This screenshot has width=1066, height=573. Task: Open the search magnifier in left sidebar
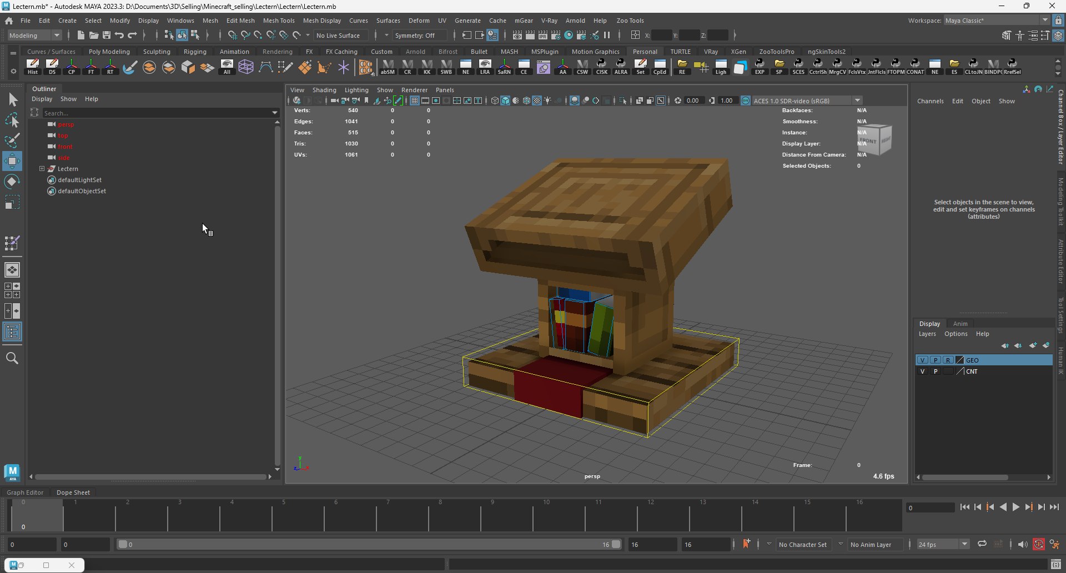[12, 358]
